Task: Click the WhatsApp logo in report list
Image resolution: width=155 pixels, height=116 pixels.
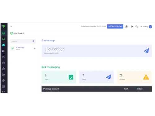Action: (13, 48)
